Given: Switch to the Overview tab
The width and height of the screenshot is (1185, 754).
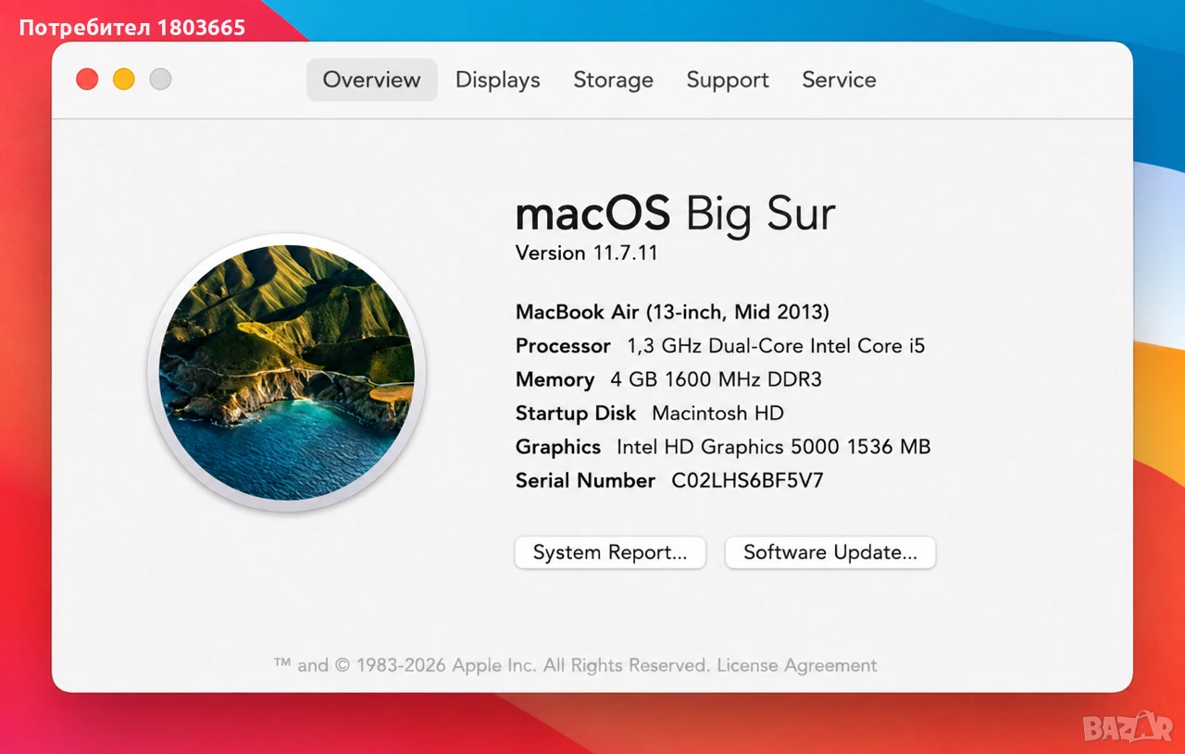Looking at the screenshot, I should (x=371, y=80).
